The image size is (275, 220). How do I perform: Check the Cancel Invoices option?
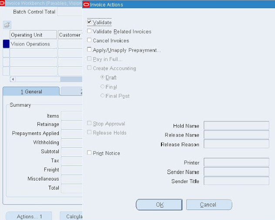click(89, 40)
